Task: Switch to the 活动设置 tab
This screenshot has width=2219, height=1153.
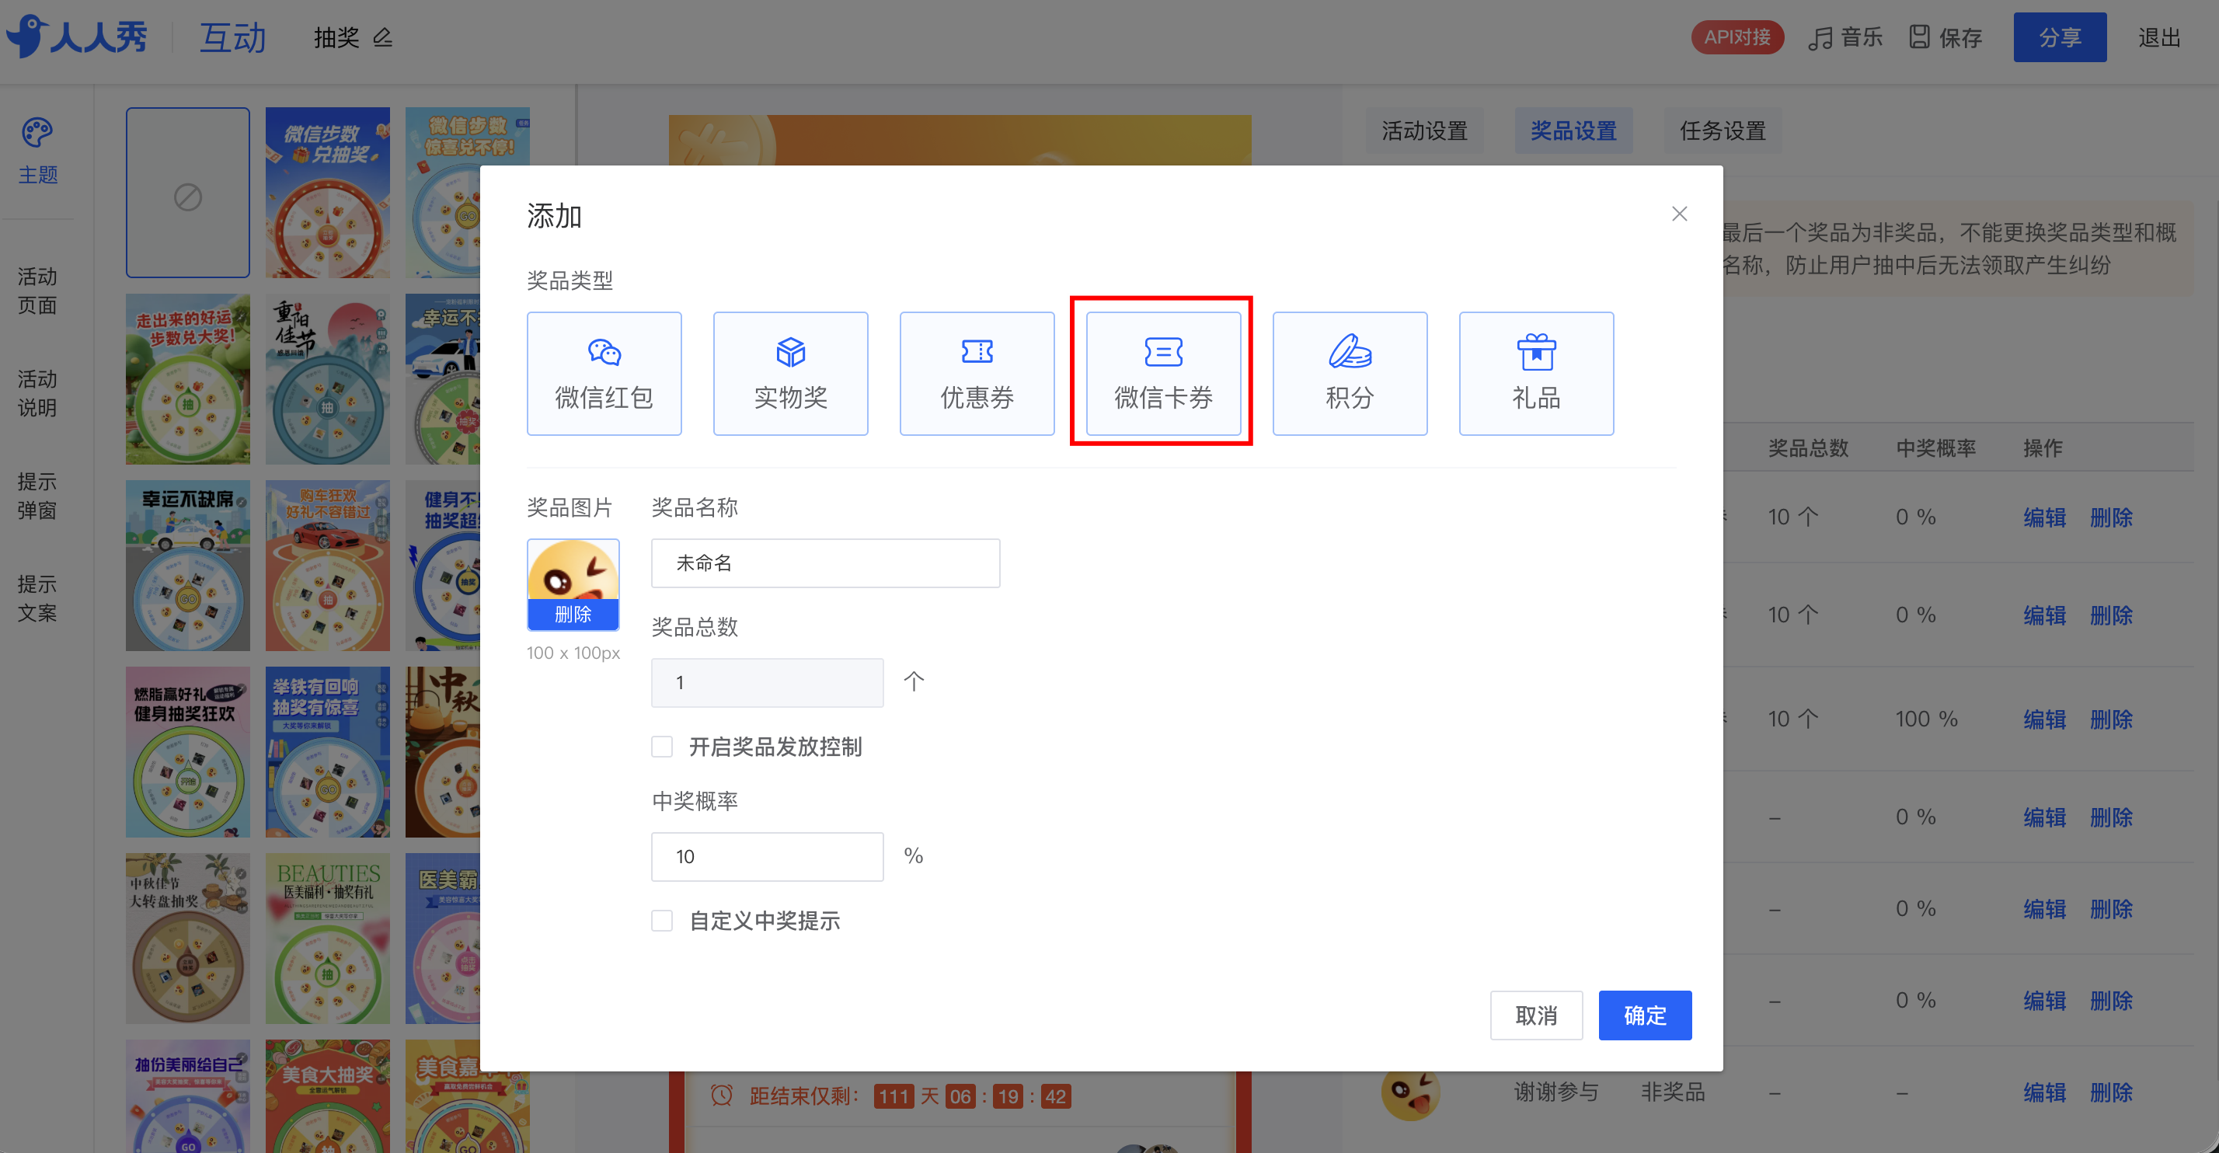Action: coord(1425,131)
